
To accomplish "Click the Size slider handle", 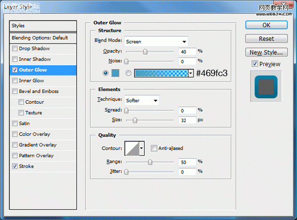I will click(x=135, y=120).
